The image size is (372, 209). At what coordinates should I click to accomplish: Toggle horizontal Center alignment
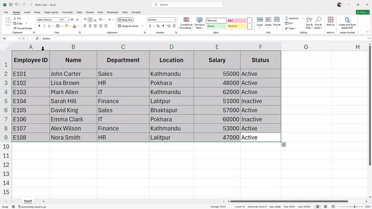pyautogui.click(x=90, y=26)
